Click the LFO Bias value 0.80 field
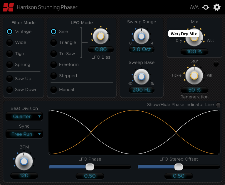The width and height of the screenshot is (225, 185). click(101, 49)
